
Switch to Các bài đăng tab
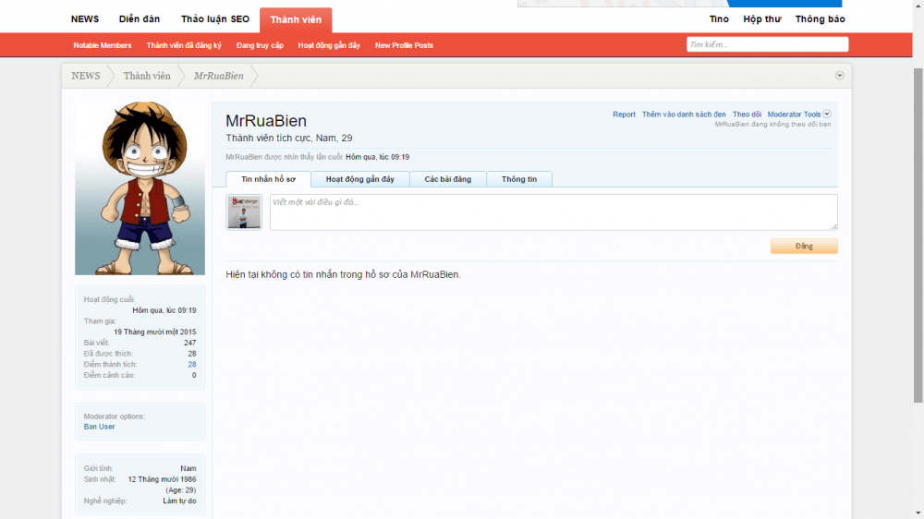click(448, 179)
